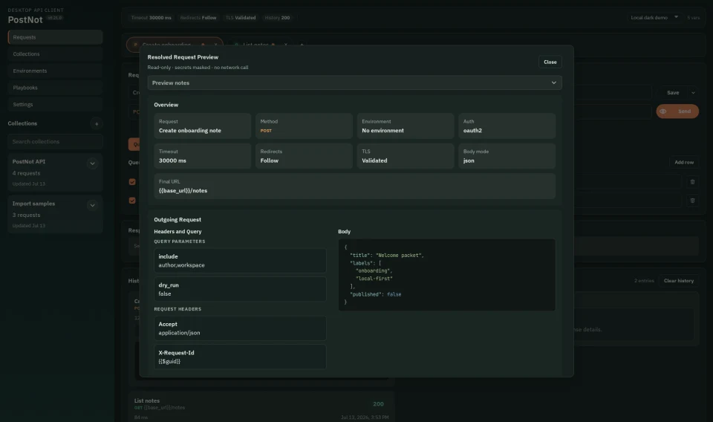Viewport: 713px width, 422px height.
Task: Expand the Preview notes dropdown
Action: point(354,82)
